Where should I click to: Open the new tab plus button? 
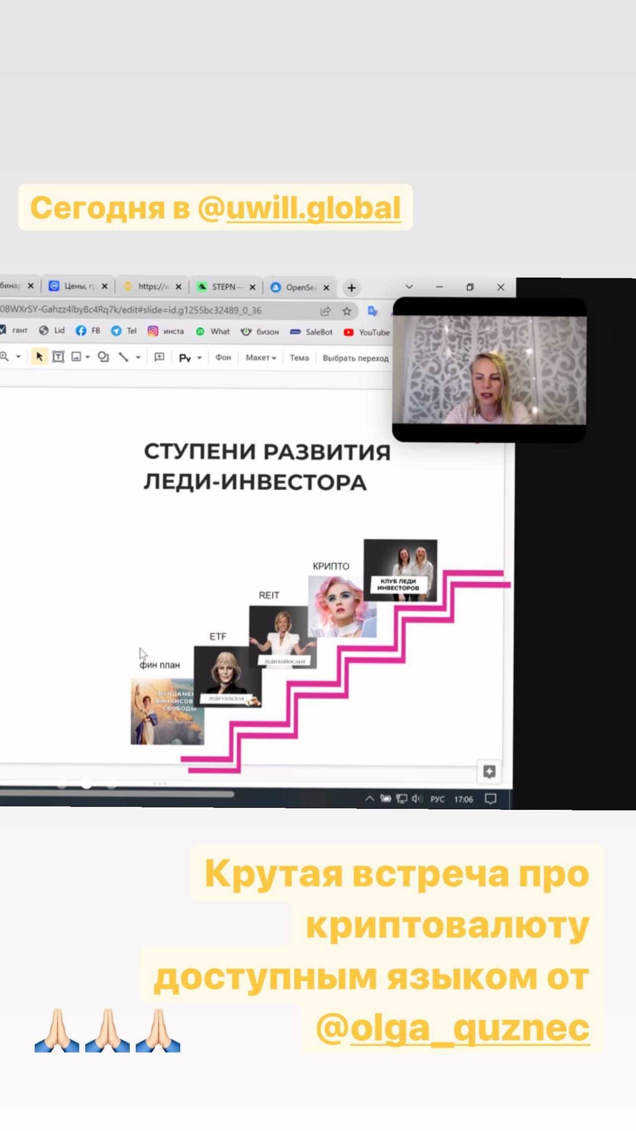point(351,287)
